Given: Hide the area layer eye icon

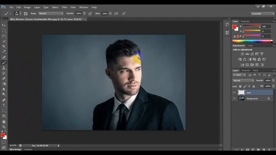Looking at the screenshot, I should [x=234, y=93].
